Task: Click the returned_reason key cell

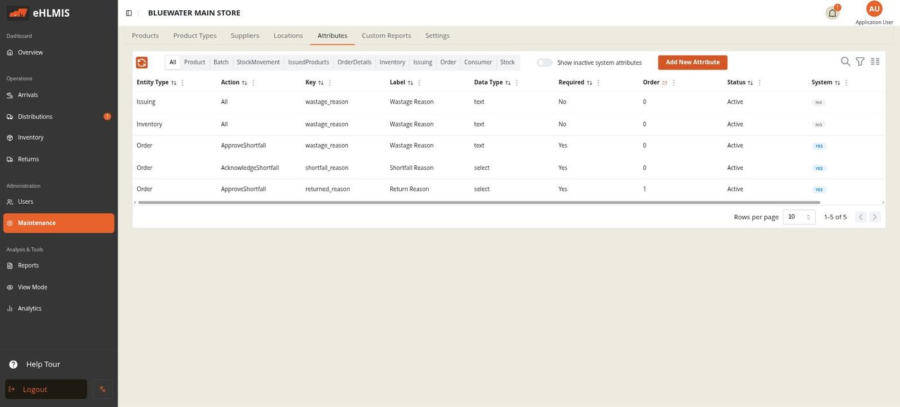Action: (327, 189)
